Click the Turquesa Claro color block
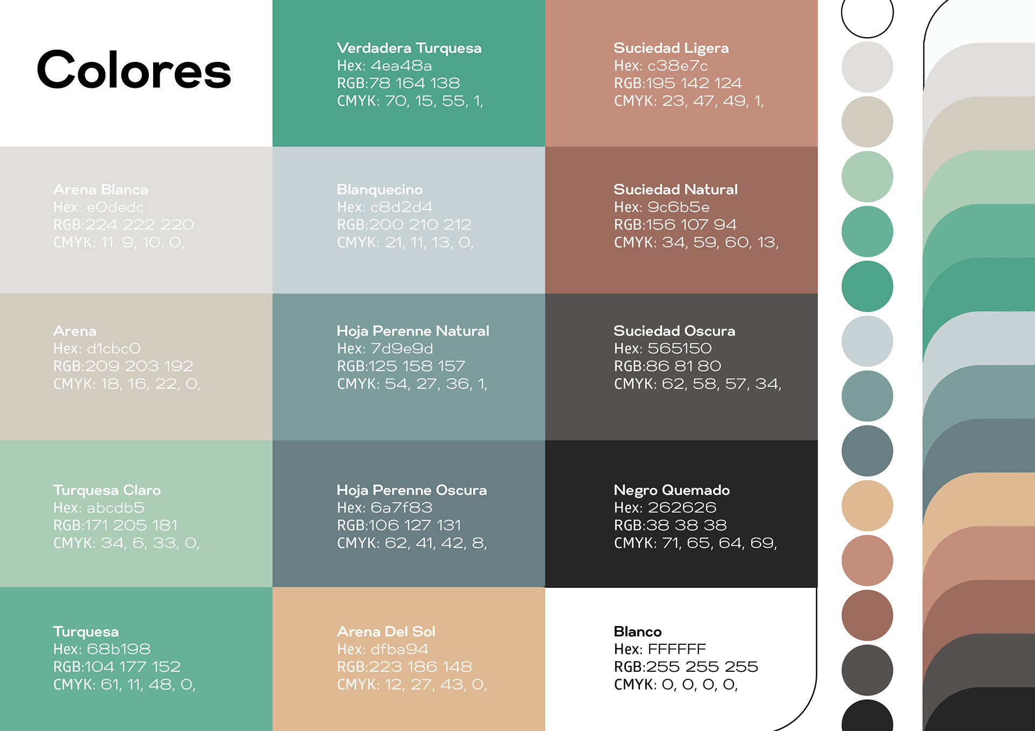Viewport: 1035px width, 731px height. 136,513
